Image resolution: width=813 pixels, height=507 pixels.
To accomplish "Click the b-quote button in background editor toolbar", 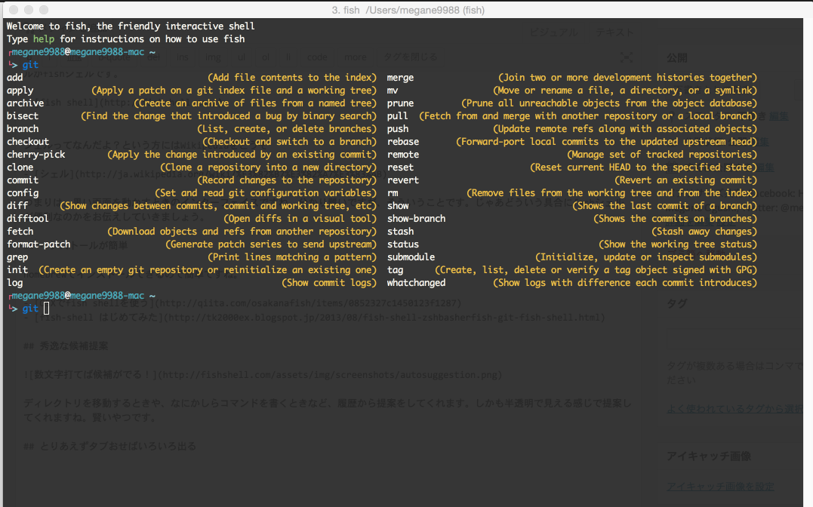I will [x=114, y=57].
